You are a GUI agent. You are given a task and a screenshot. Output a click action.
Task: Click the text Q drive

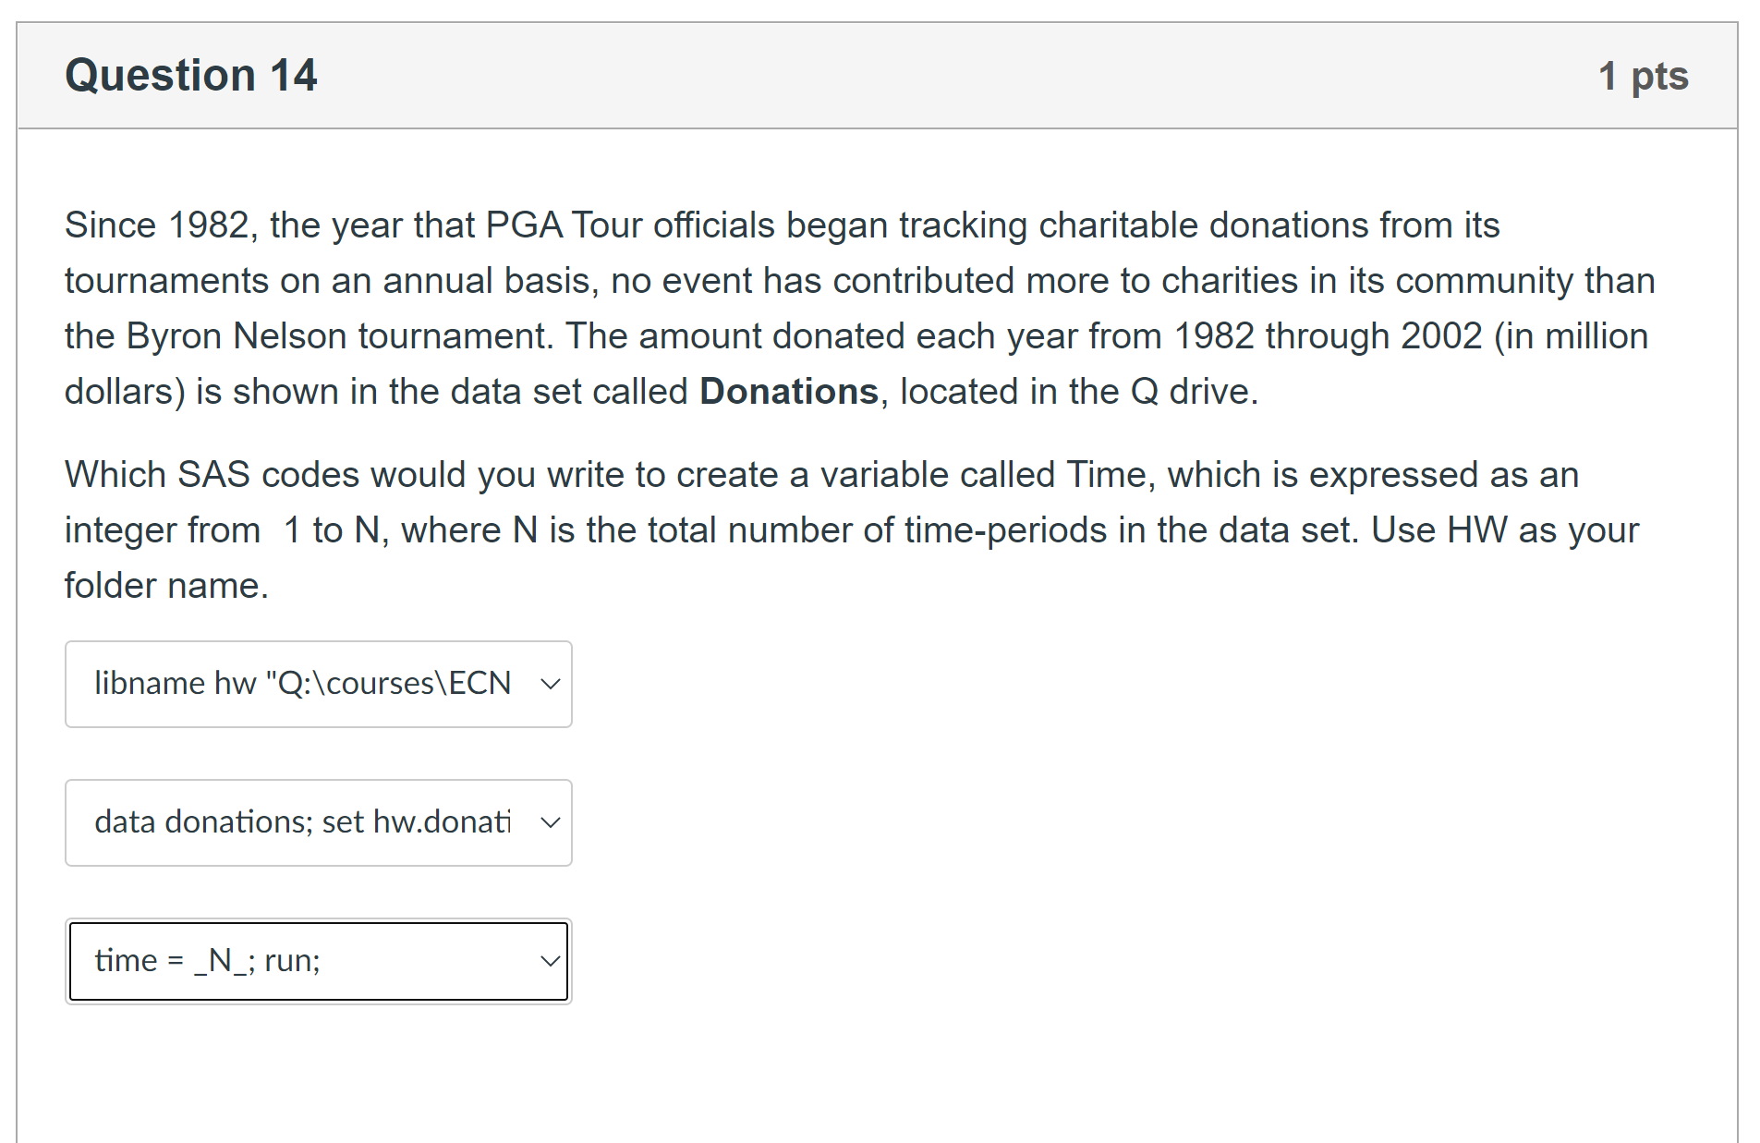tap(1193, 392)
